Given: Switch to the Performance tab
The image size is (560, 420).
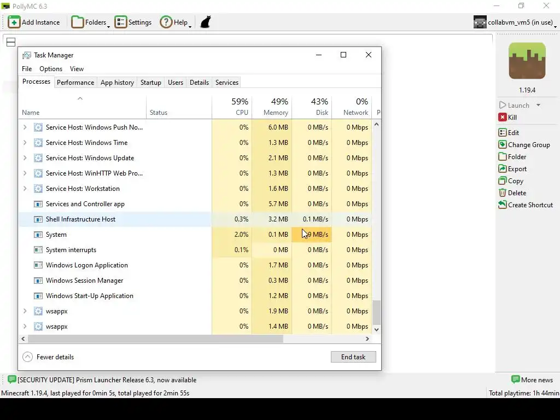Looking at the screenshot, I should (x=75, y=83).
